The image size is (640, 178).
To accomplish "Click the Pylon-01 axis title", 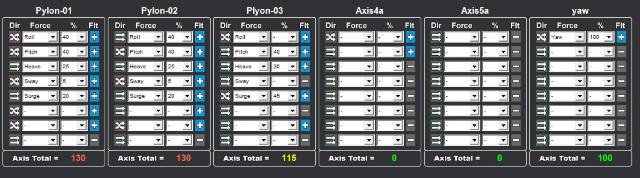I will 54,11.
